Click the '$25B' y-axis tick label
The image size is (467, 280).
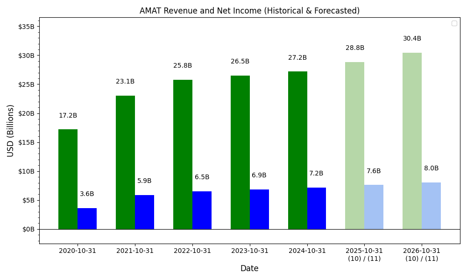pos(26,84)
